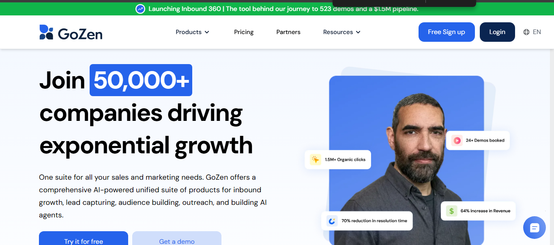Open the Pricing page
554x245 pixels.
[x=244, y=32]
